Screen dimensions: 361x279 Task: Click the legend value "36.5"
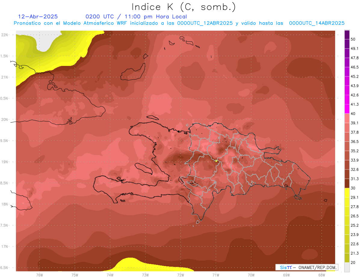point(355,141)
